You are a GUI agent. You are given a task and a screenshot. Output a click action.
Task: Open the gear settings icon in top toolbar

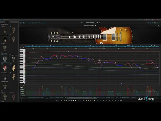[39, 23]
